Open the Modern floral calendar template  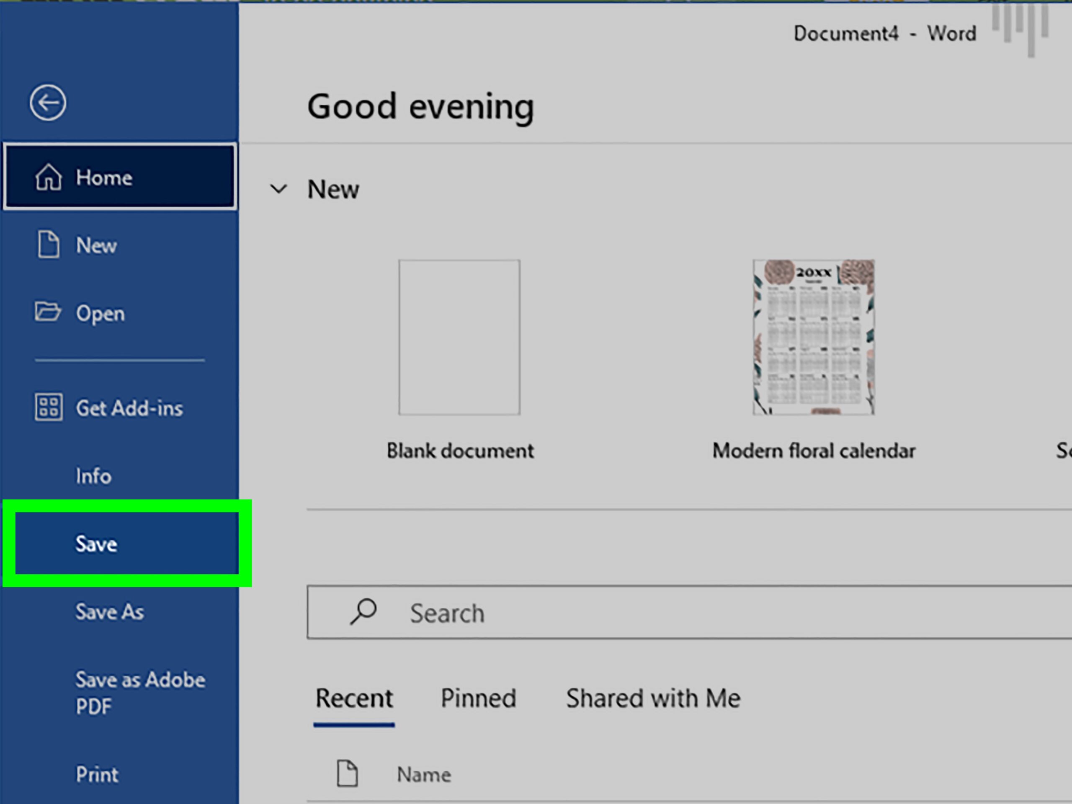point(813,337)
